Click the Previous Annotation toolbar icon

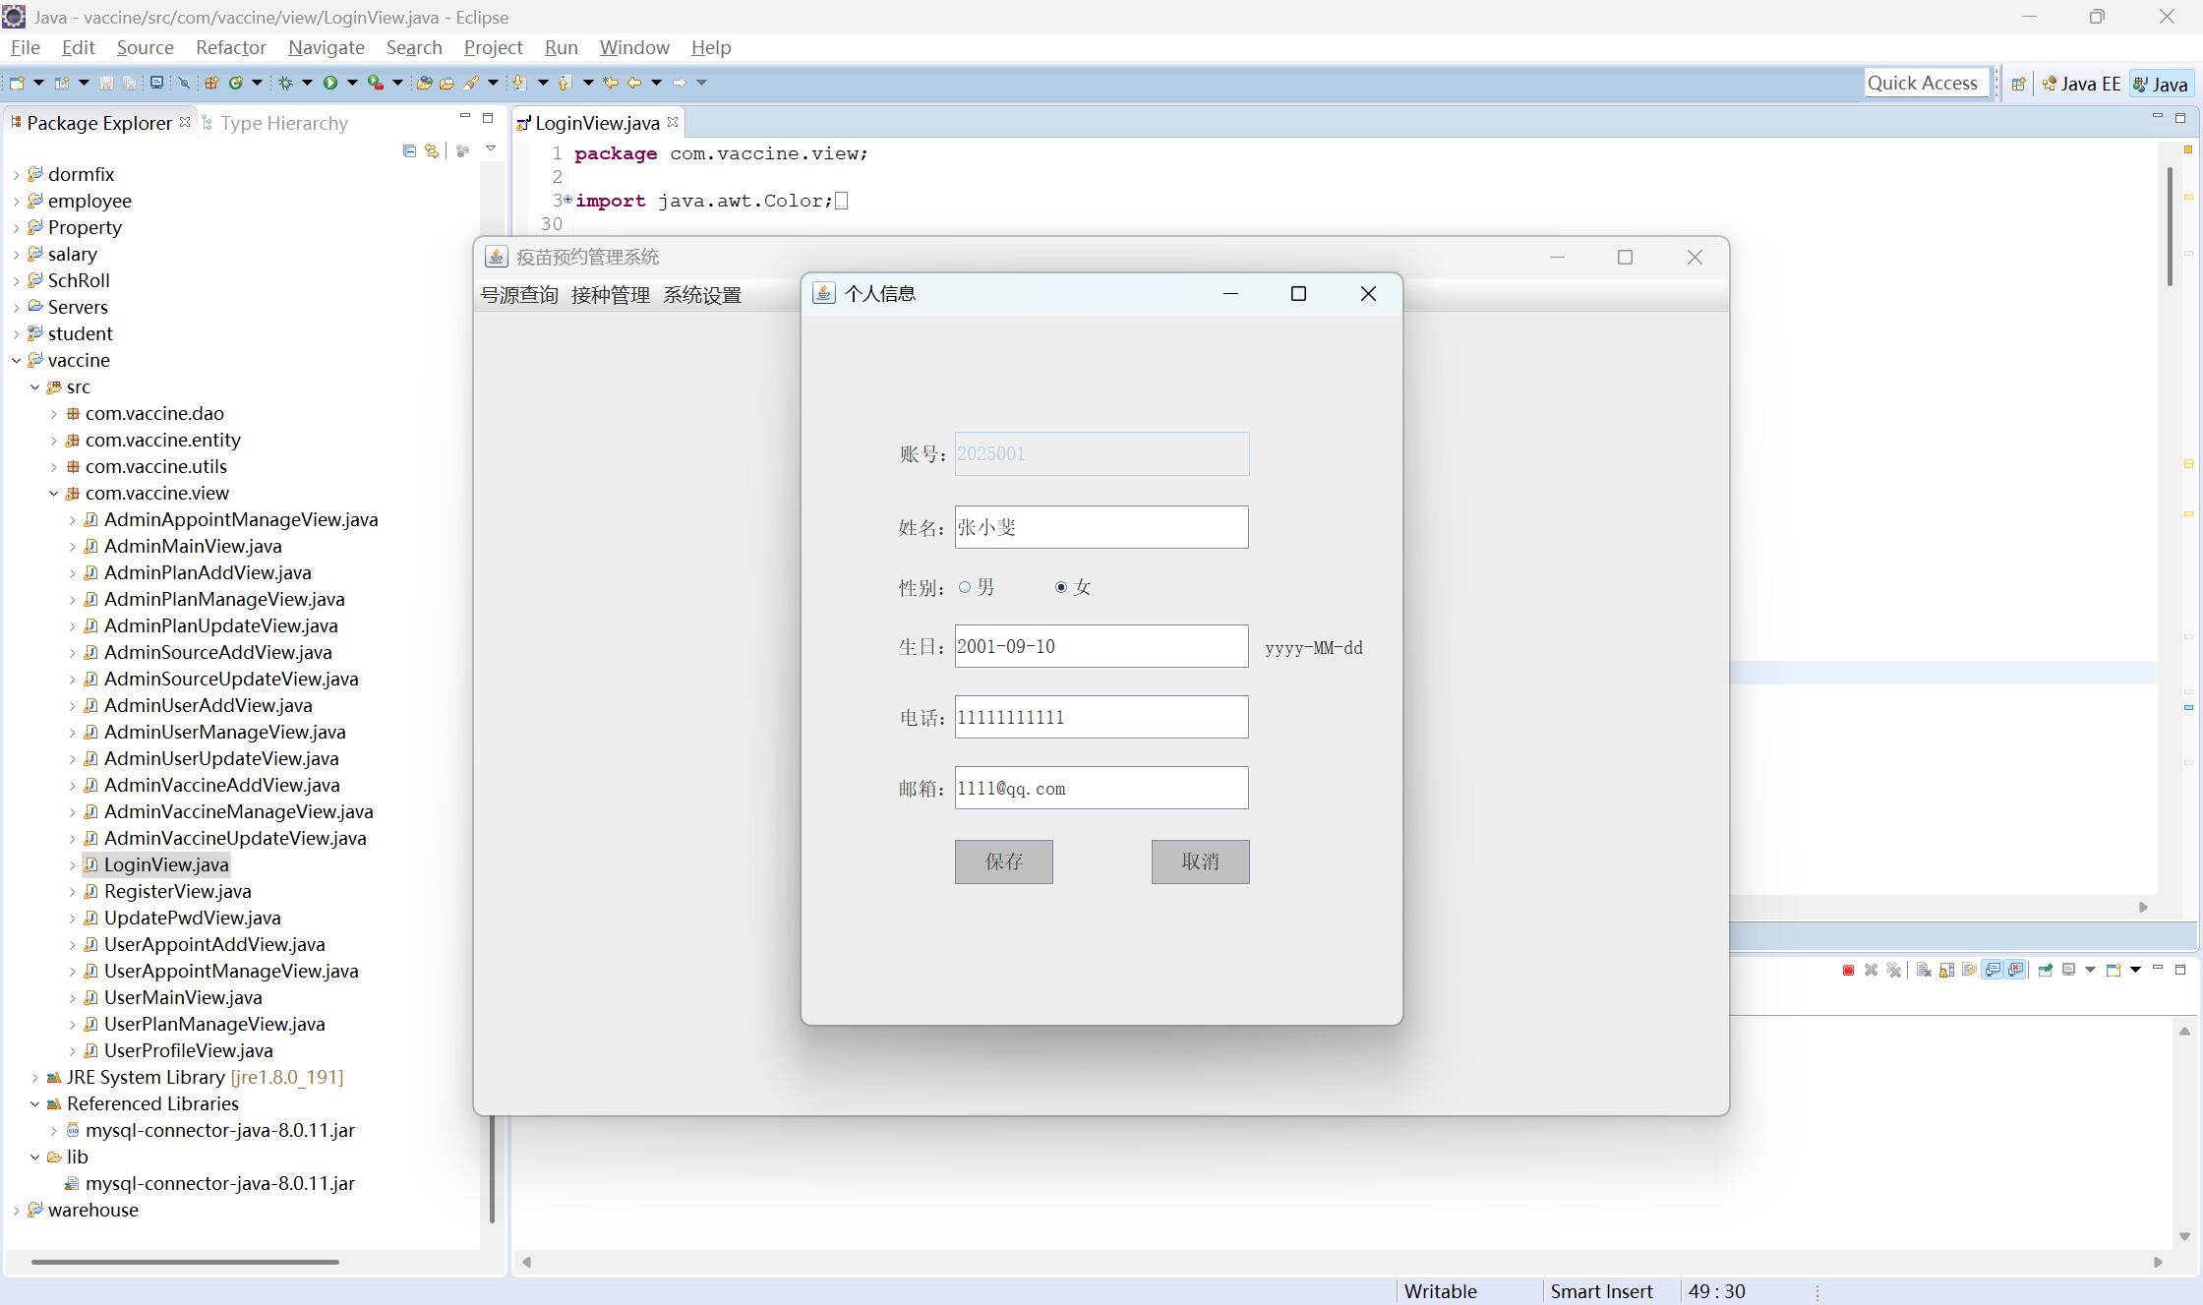pos(565,83)
